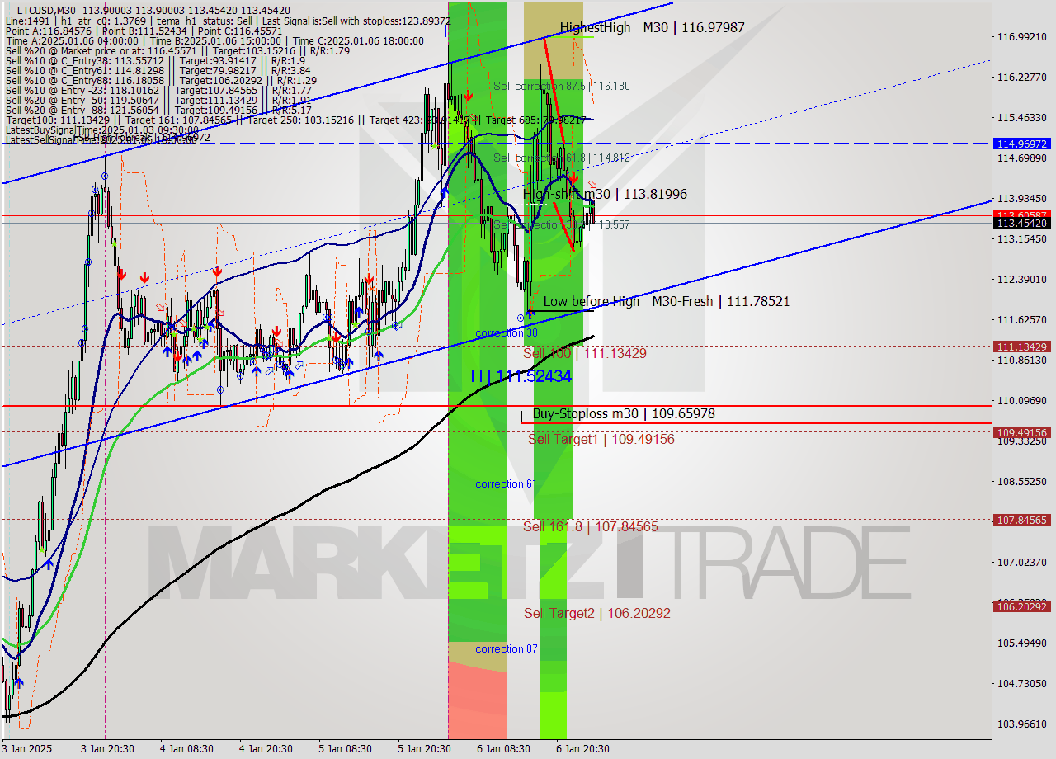This screenshot has height=759, width=1056.
Task: Select the HighestHigh M30 | 116.97987 label
Action: pos(652,27)
